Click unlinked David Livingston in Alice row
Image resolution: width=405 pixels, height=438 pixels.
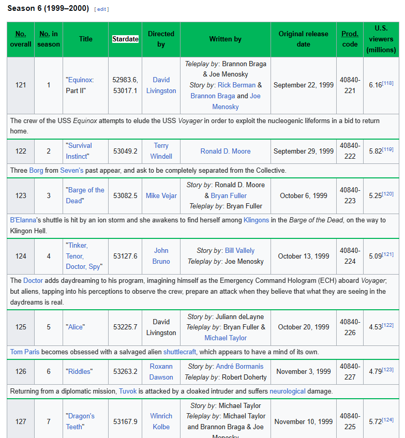[161, 327]
